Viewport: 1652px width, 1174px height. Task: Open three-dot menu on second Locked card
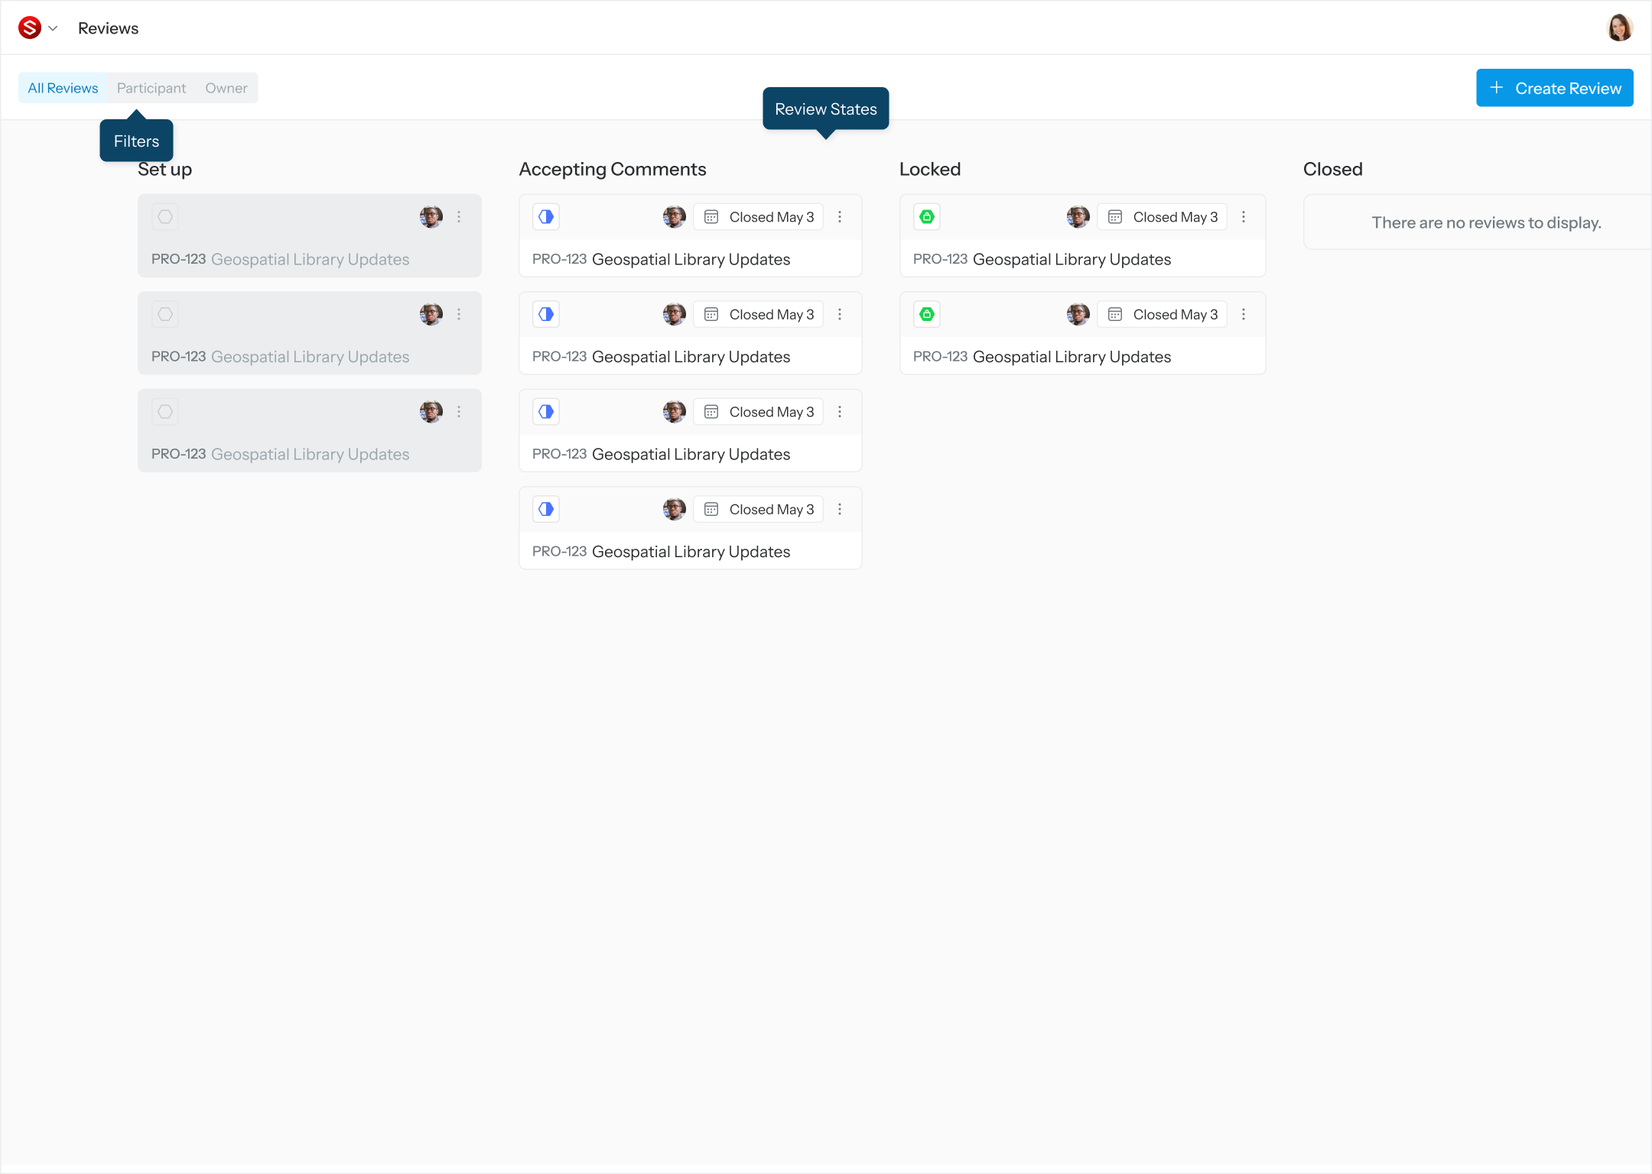pos(1244,314)
